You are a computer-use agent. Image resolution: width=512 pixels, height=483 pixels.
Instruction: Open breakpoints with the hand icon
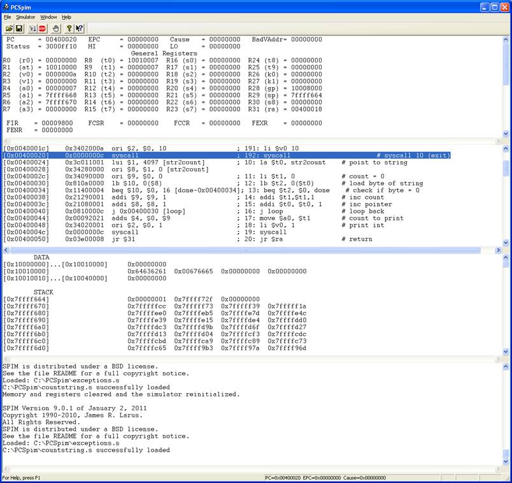pos(56,29)
